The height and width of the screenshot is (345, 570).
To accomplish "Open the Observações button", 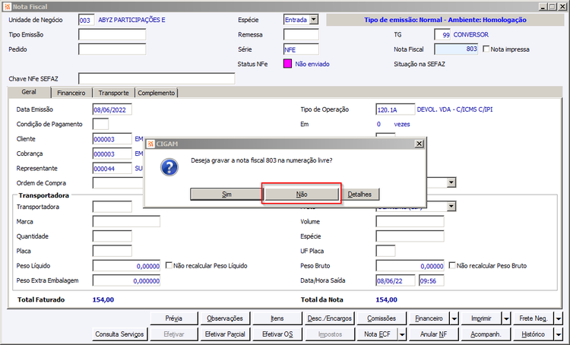I will click(225, 318).
